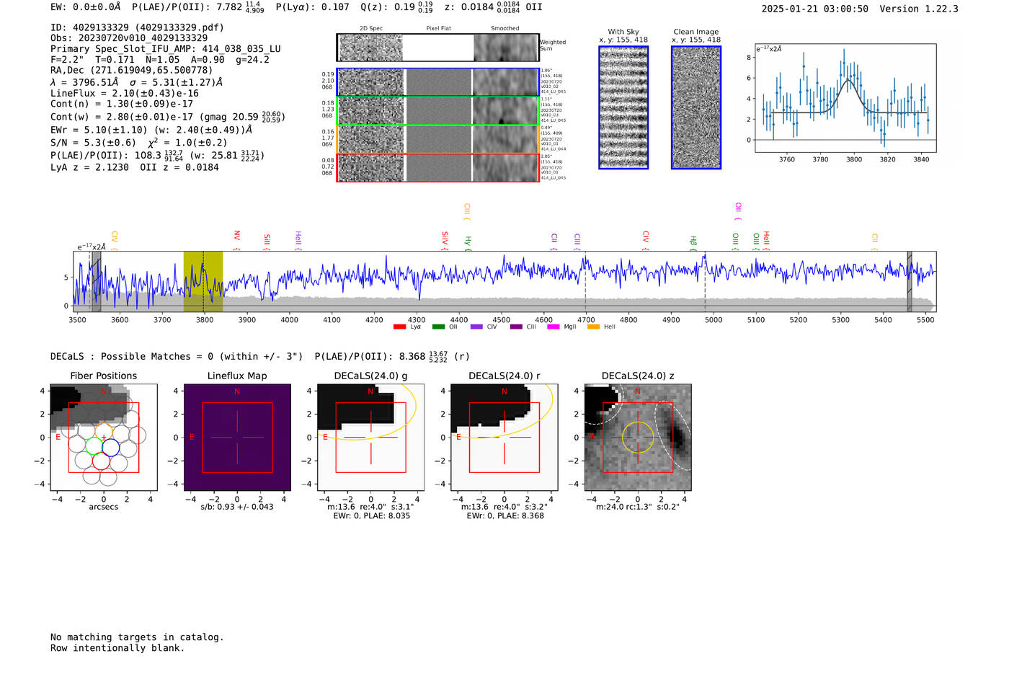Click the P(Lyα): 0.107 header value
This screenshot has height=687, width=1009.
click(x=312, y=7)
